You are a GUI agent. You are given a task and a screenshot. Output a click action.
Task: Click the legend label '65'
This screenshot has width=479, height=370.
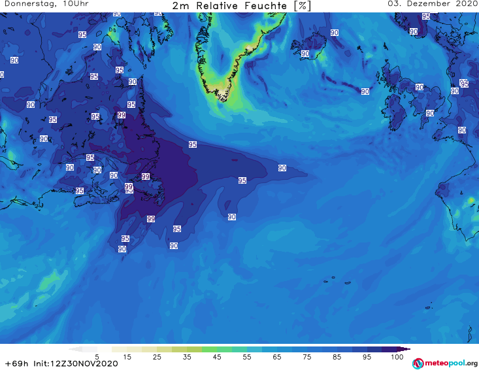click(x=277, y=356)
